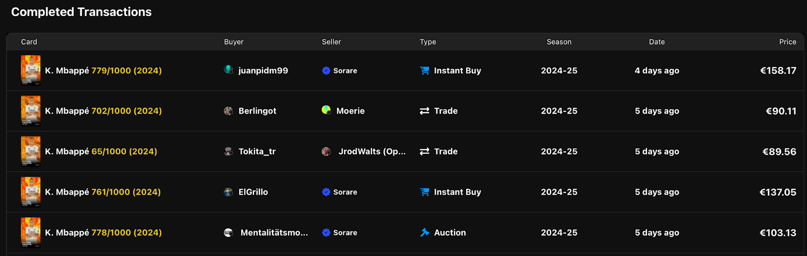Click the Auction hammer icon in the last row
The height and width of the screenshot is (256, 807).
click(425, 232)
